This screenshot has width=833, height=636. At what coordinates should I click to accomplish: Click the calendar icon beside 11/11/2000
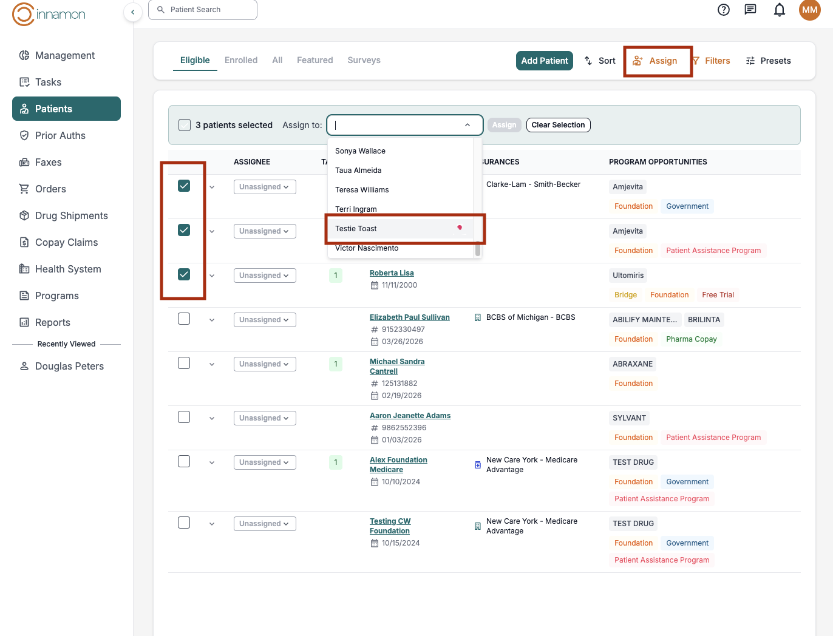(375, 285)
